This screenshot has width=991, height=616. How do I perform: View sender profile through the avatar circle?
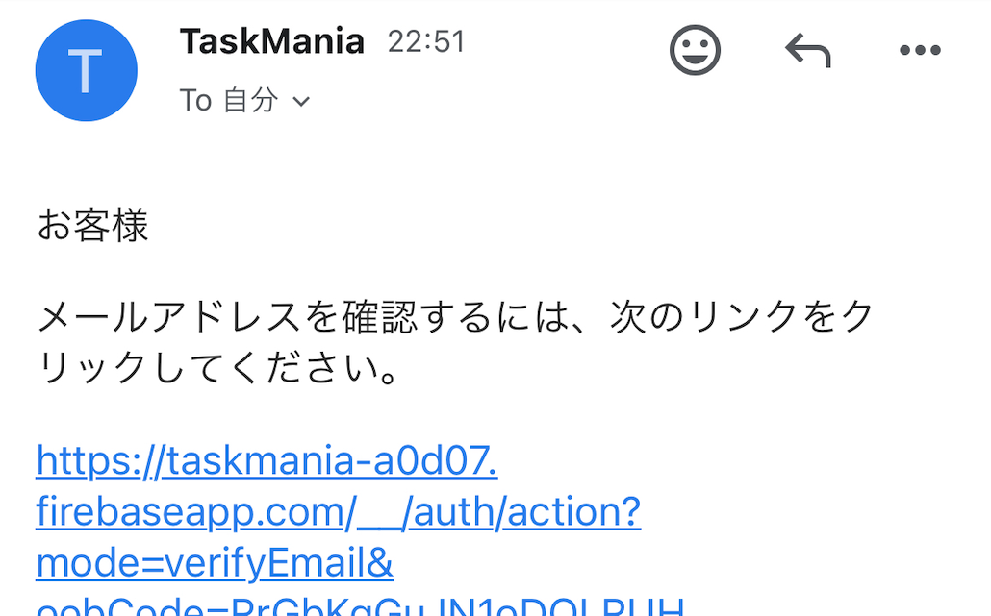pyautogui.click(x=86, y=70)
